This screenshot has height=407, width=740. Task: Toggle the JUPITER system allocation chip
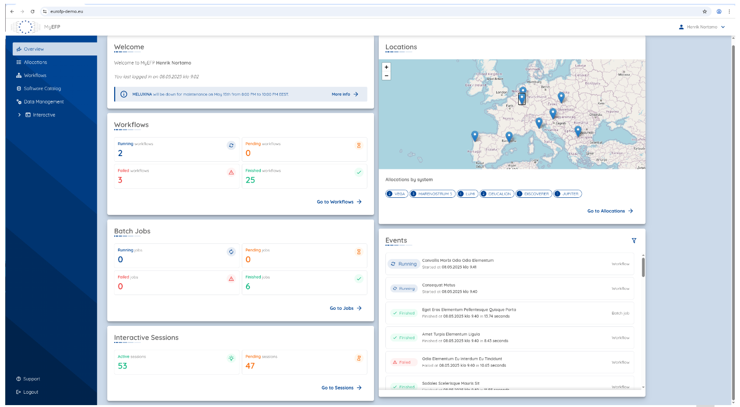[x=567, y=194]
